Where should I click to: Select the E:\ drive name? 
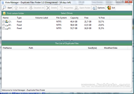[x=10, y=28]
